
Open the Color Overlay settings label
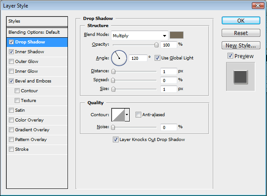[29, 120]
